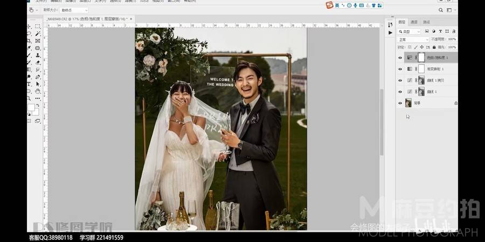Select the Spot Healing Brush tool
The image size is (485, 242).
(38, 48)
